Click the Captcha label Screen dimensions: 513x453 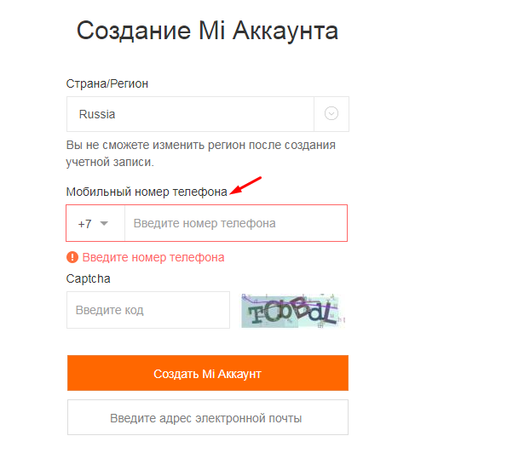click(x=88, y=278)
